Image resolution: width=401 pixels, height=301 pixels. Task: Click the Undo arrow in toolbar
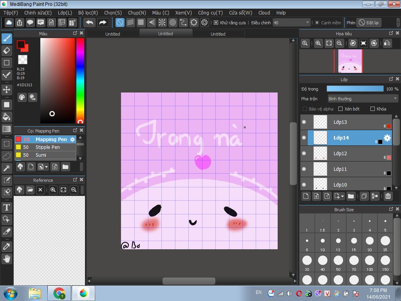[90, 22]
